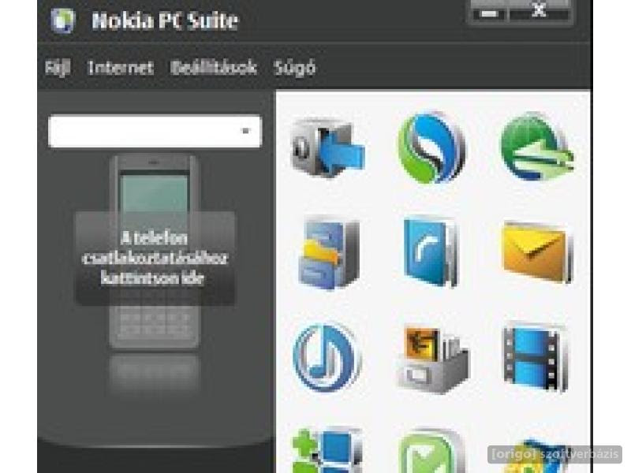This screenshot has height=473, width=631.
Task: Minimize the Nokia PC Suite window
Action: 489,13
